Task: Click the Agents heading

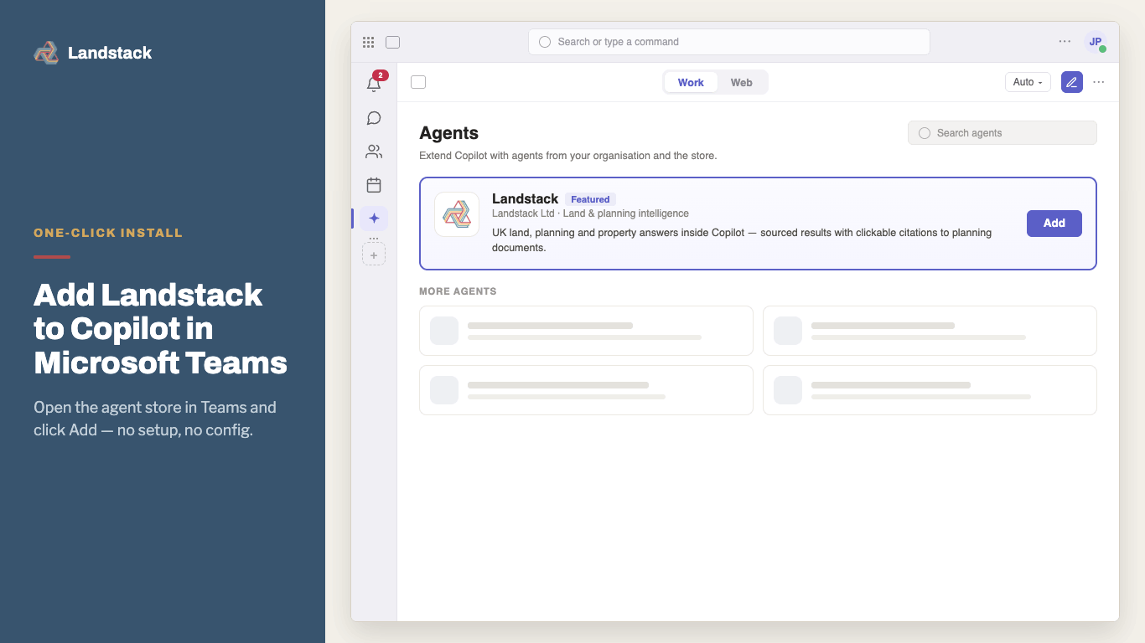Action: point(449,133)
